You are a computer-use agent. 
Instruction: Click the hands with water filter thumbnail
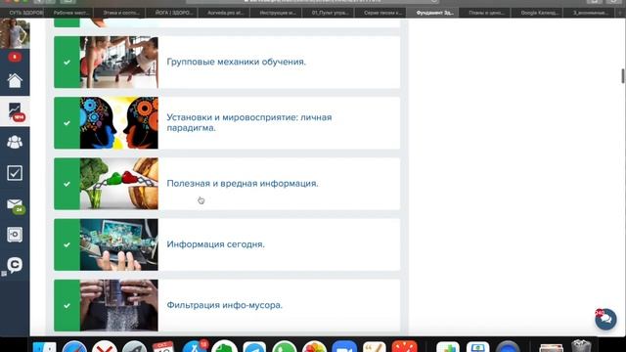(x=119, y=305)
